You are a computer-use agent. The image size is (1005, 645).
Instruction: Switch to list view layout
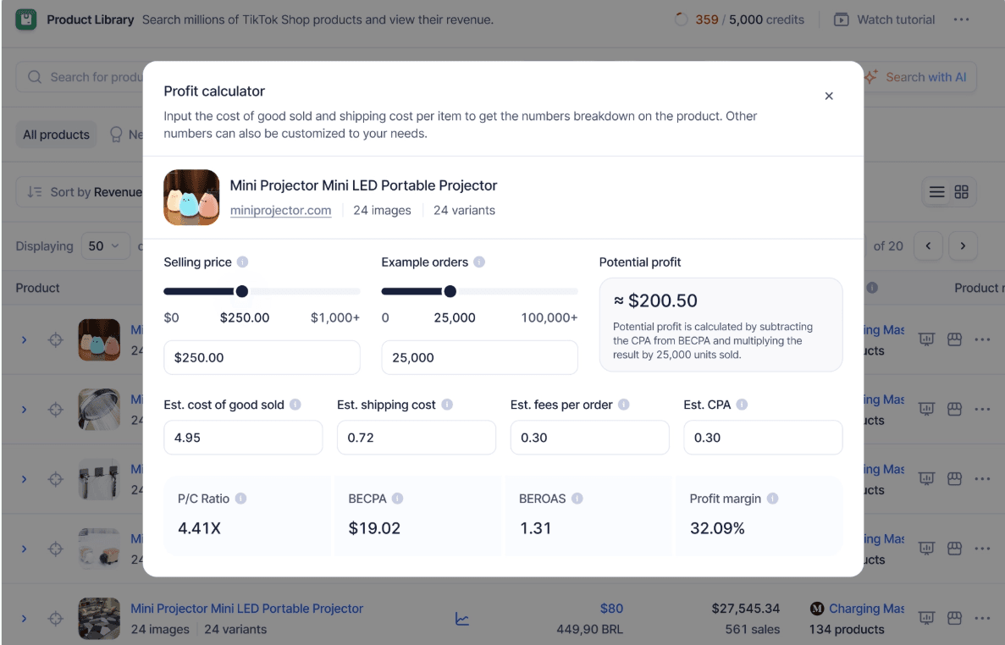tap(936, 192)
